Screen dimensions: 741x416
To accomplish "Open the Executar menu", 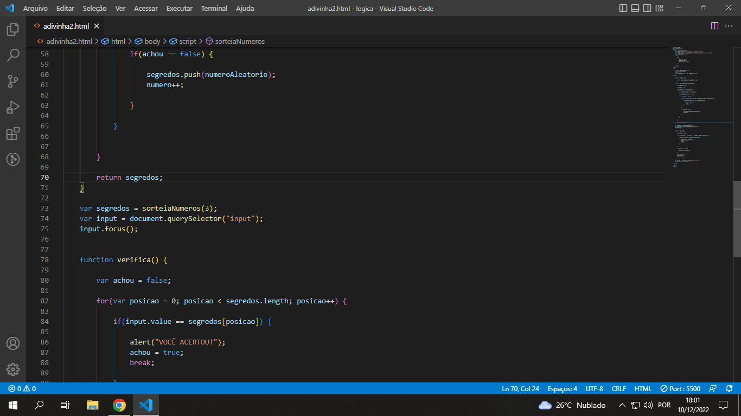I will click(180, 8).
